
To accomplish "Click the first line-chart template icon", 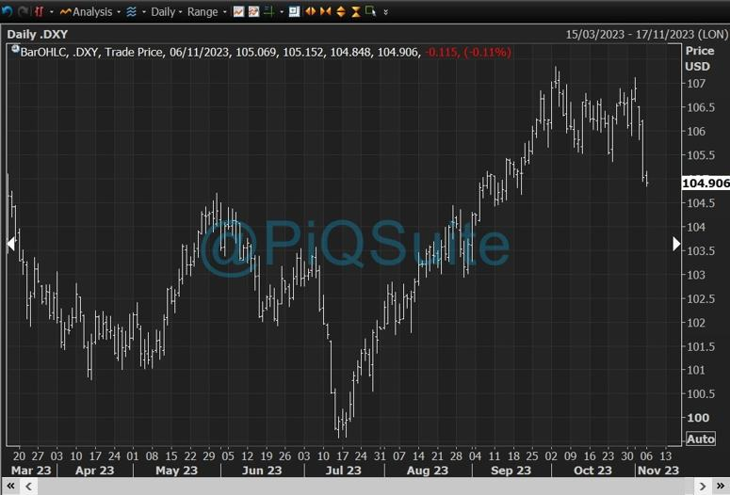I will pos(238,11).
